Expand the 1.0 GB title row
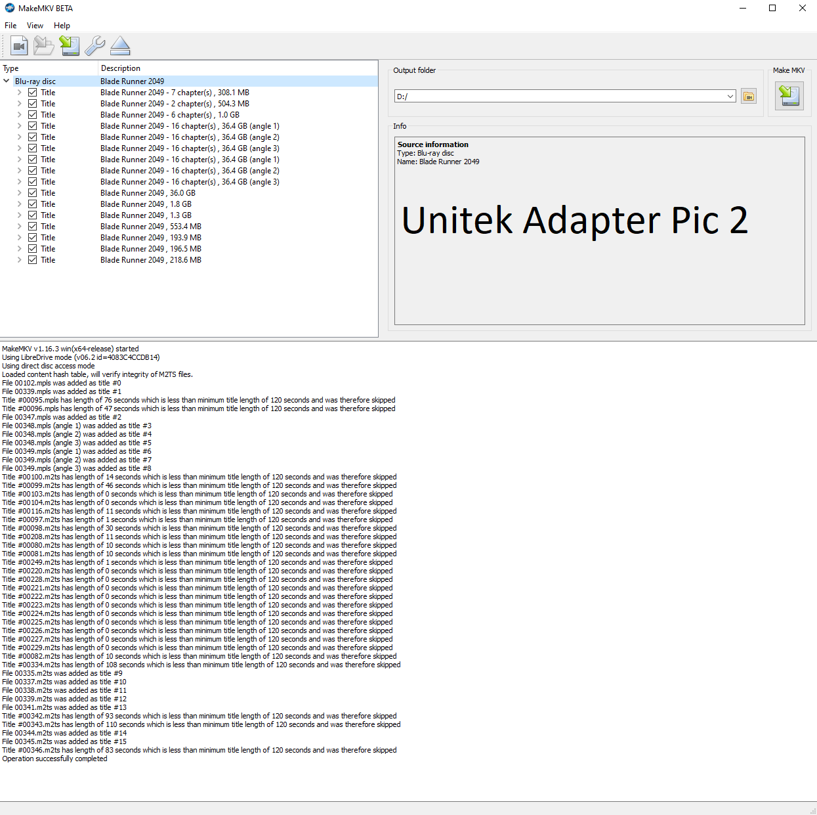The image size is (817, 815). [x=19, y=115]
